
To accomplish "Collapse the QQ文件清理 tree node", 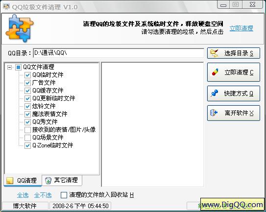I will point(10,67).
